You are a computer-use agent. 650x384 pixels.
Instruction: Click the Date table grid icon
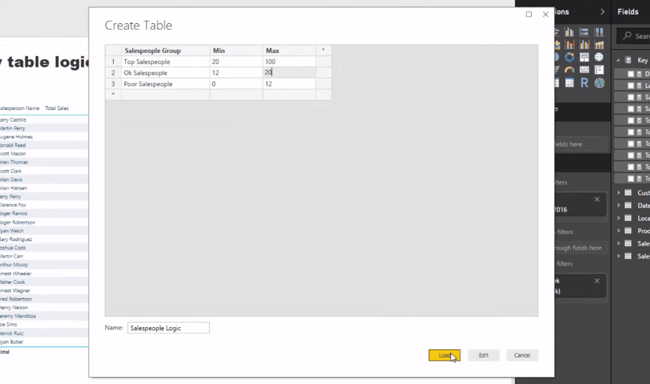pyautogui.click(x=629, y=205)
